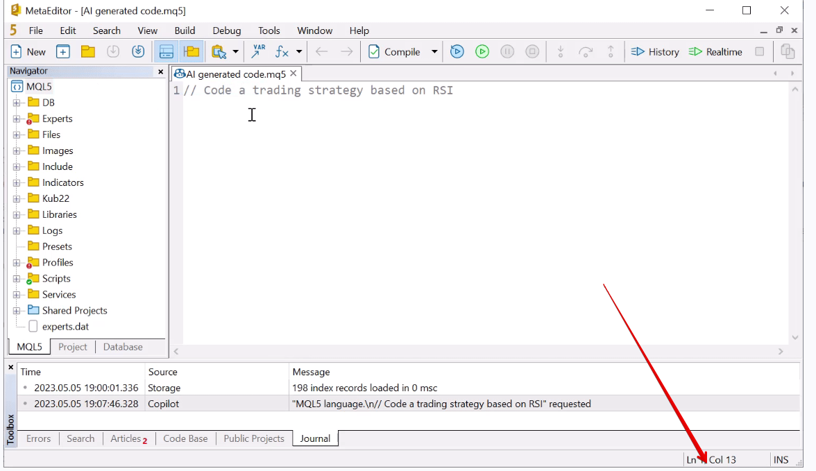This screenshot has height=471, width=816.
Task: Click the pause debugging icon
Action: pyautogui.click(x=507, y=51)
